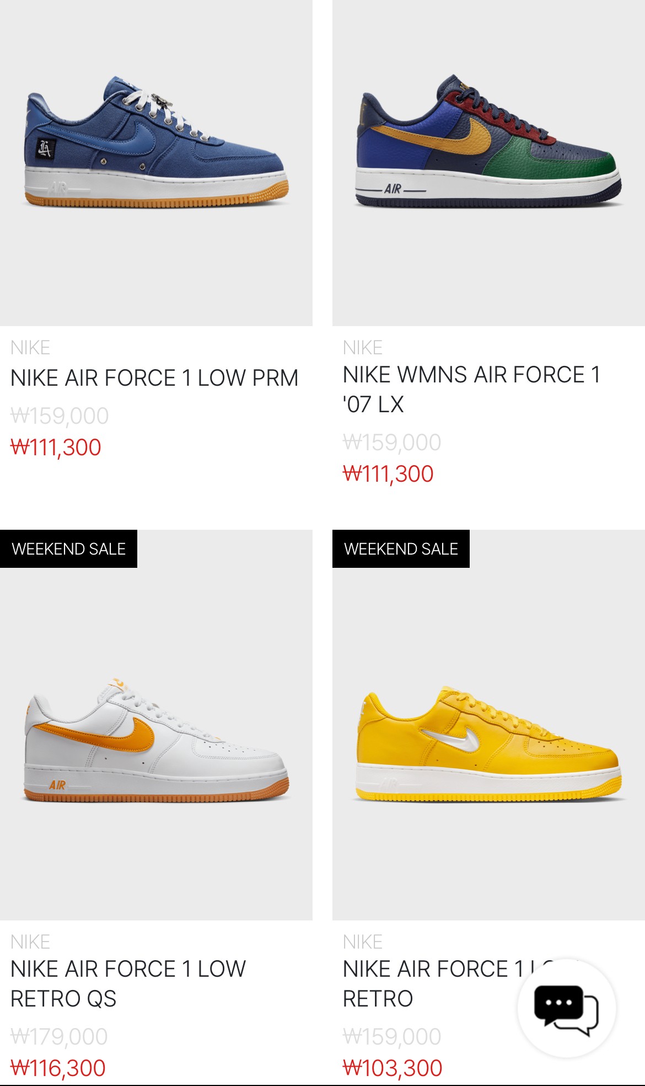The height and width of the screenshot is (1086, 645).
Task: Click NIKE brand label above WMNS '07 LX
Action: coord(363,348)
